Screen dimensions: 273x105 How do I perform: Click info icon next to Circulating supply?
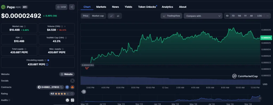[x=45, y=60]
